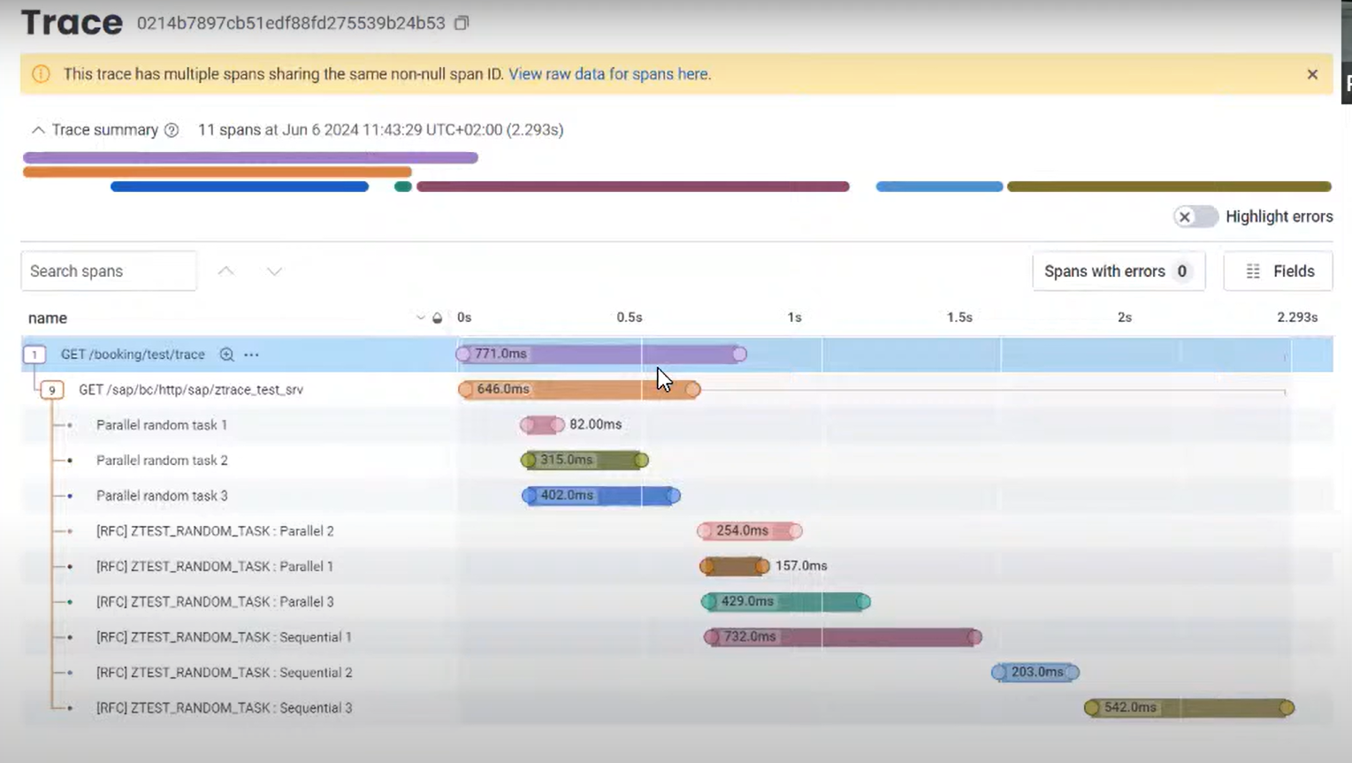
Task: Collapse the ztrace_test_srv row with its 9 toggle
Action: pos(52,390)
